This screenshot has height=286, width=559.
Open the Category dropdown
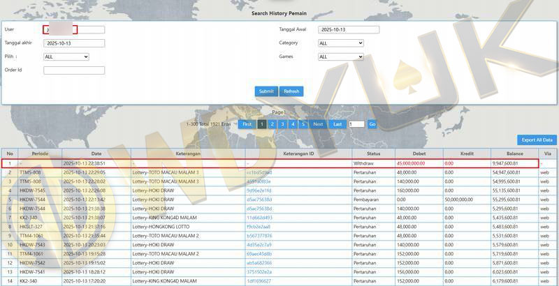click(340, 43)
